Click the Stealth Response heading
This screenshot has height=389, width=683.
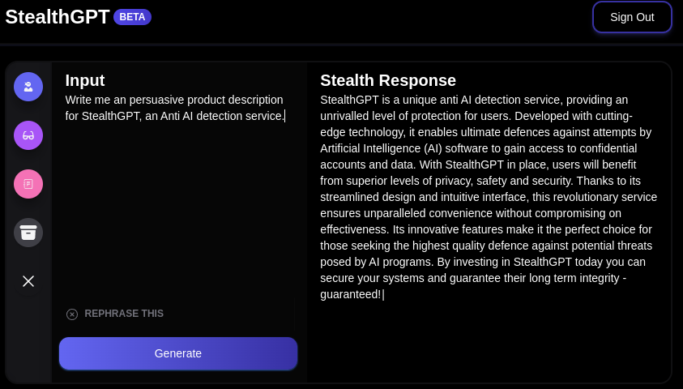click(388, 80)
